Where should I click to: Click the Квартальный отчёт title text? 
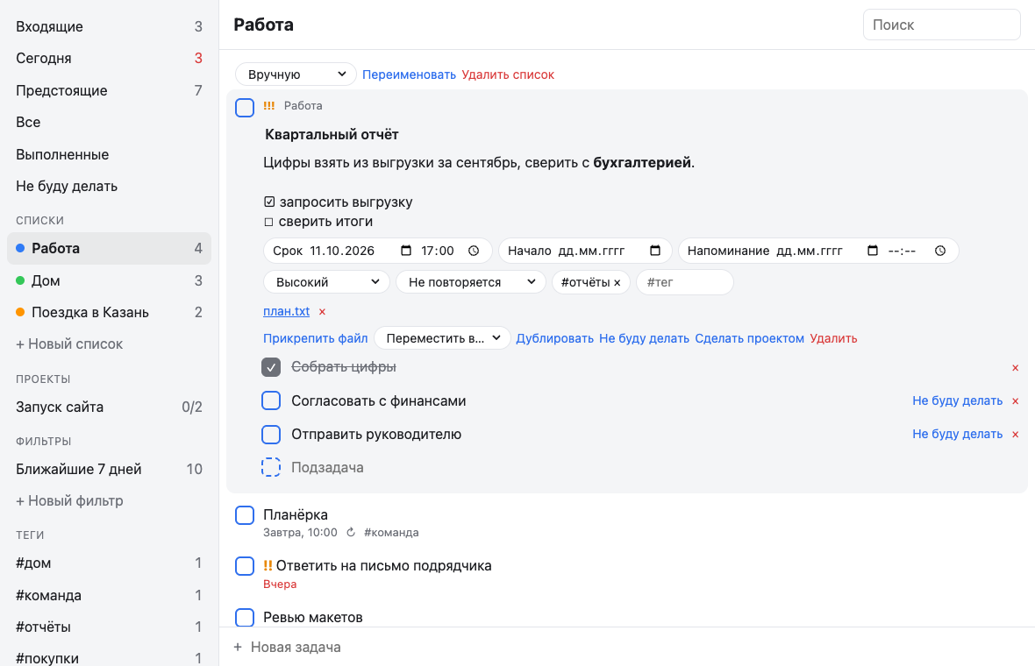[332, 135]
